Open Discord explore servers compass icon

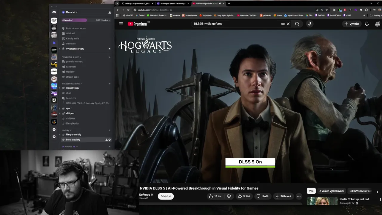[54, 137]
